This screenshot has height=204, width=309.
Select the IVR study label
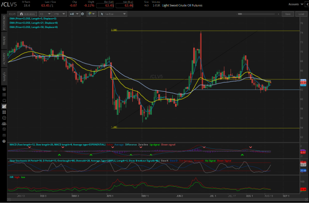tap(11, 177)
